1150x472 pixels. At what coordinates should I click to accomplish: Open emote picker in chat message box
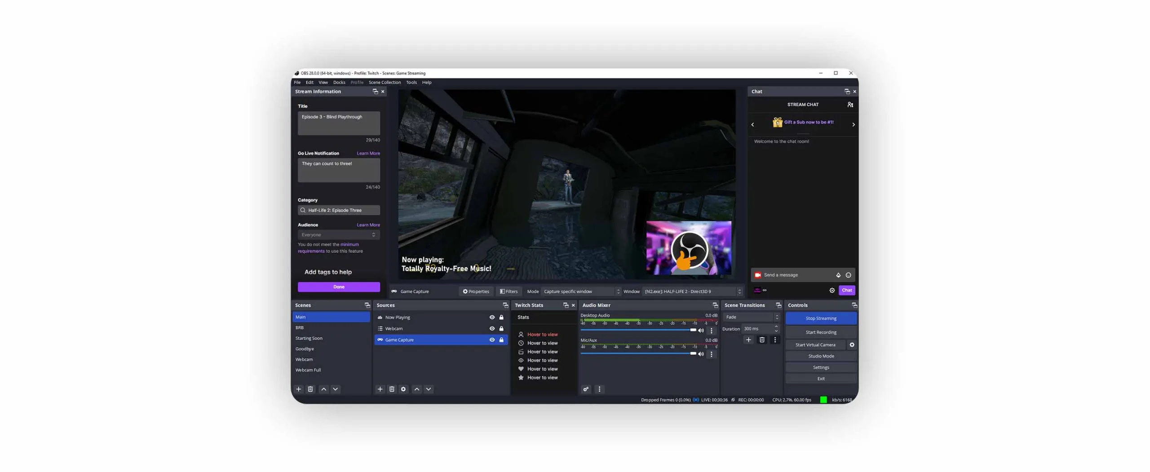click(848, 275)
